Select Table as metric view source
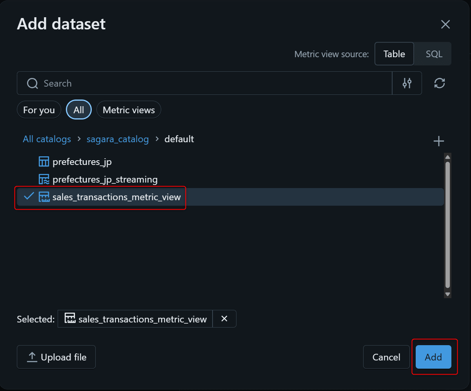Screen dimensions: 471x391 (x=394, y=54)
